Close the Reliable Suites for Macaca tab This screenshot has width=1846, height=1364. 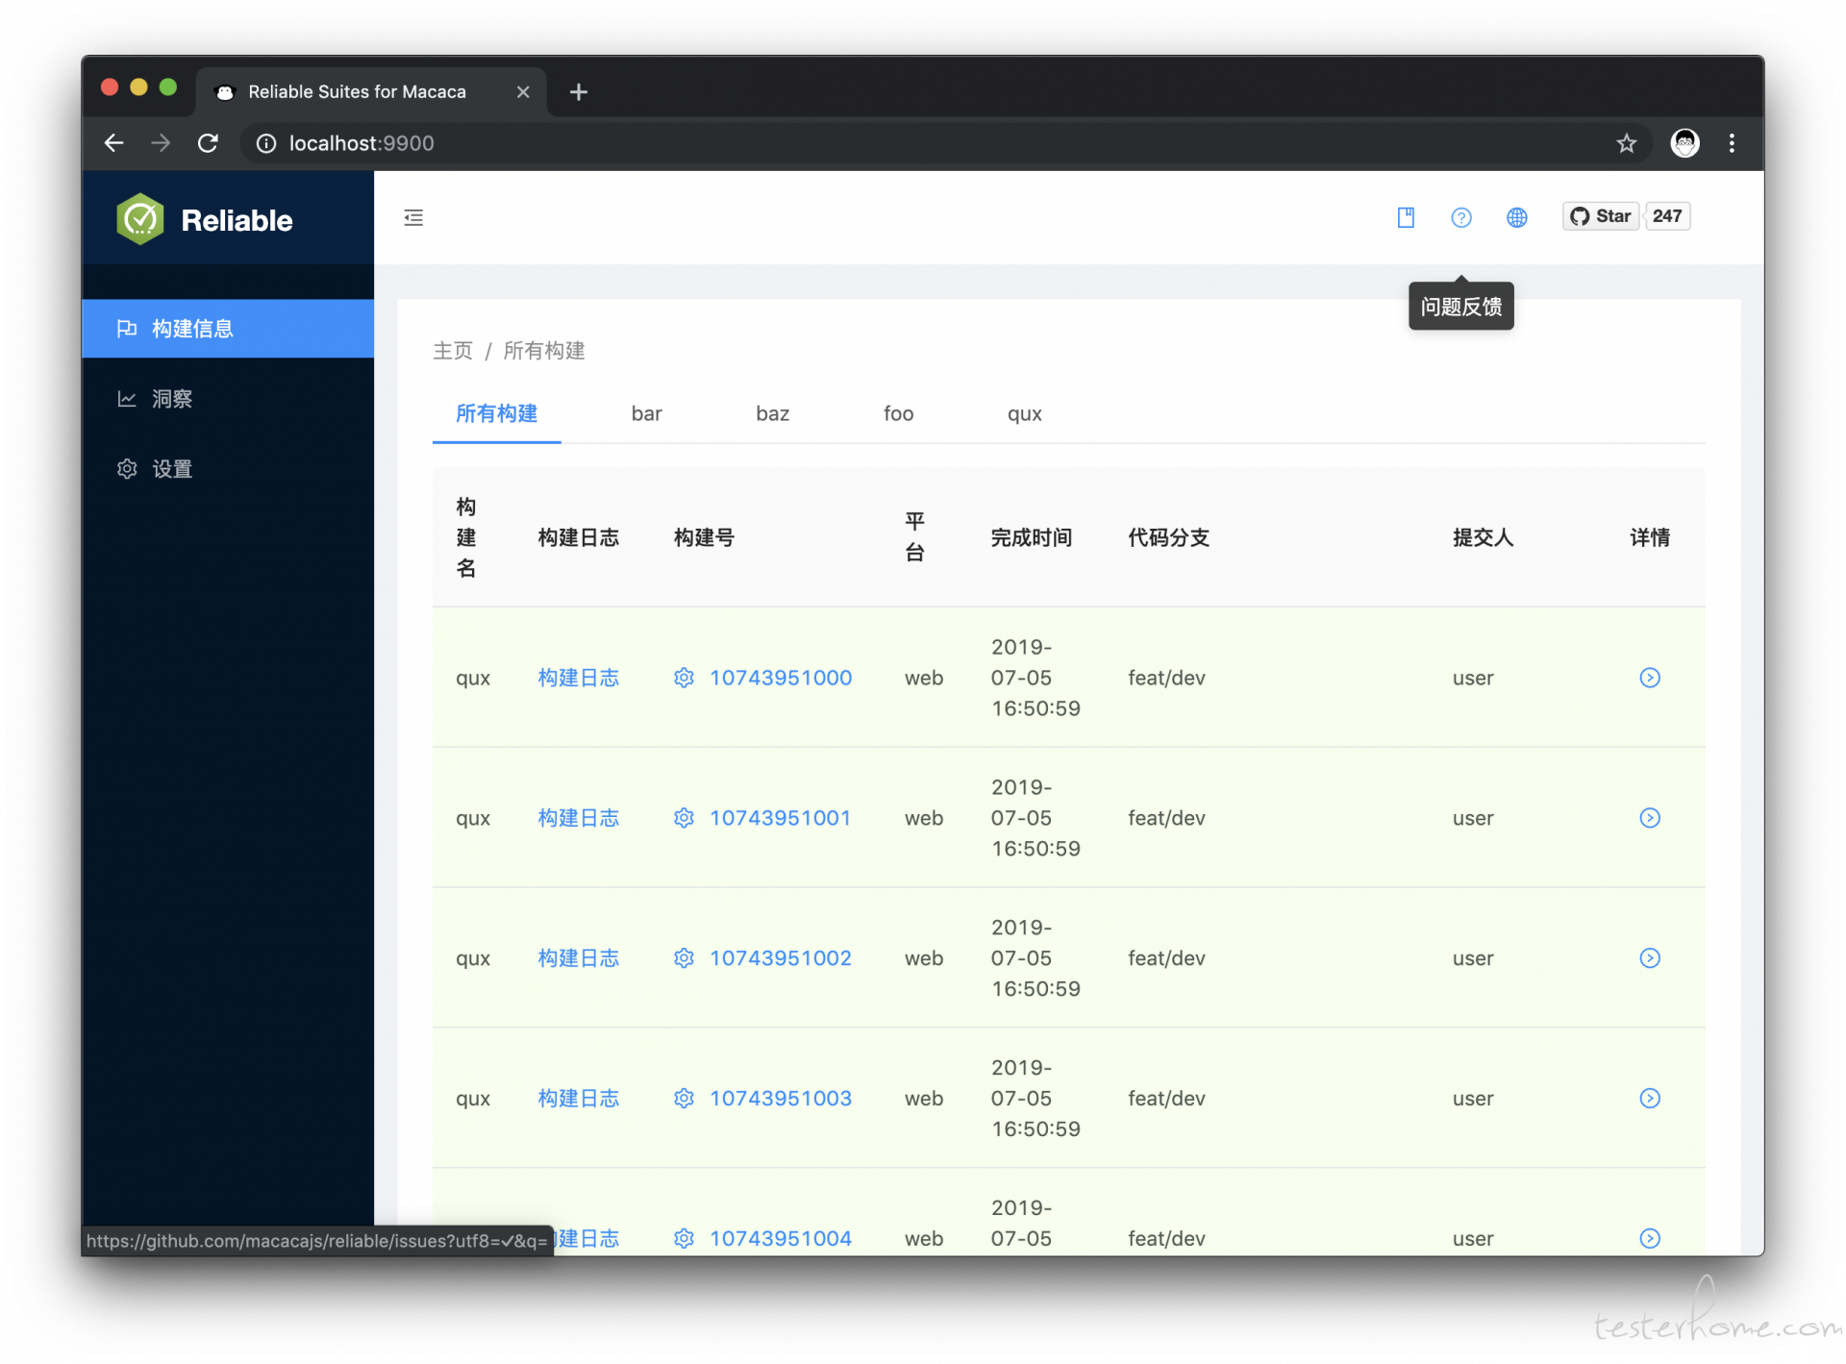523,92
